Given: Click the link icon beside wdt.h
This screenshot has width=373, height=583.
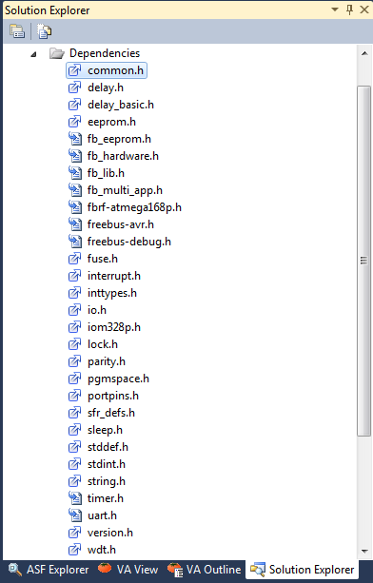Looking at the screenshot, I should click(x=75, y=549).
